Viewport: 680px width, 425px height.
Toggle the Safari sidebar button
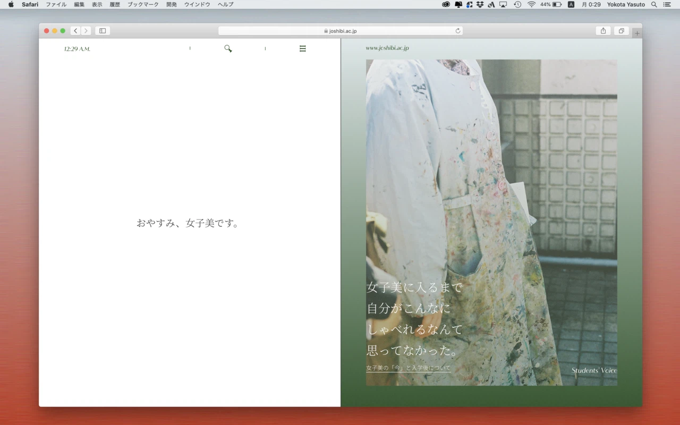click(x=102, y=30)
